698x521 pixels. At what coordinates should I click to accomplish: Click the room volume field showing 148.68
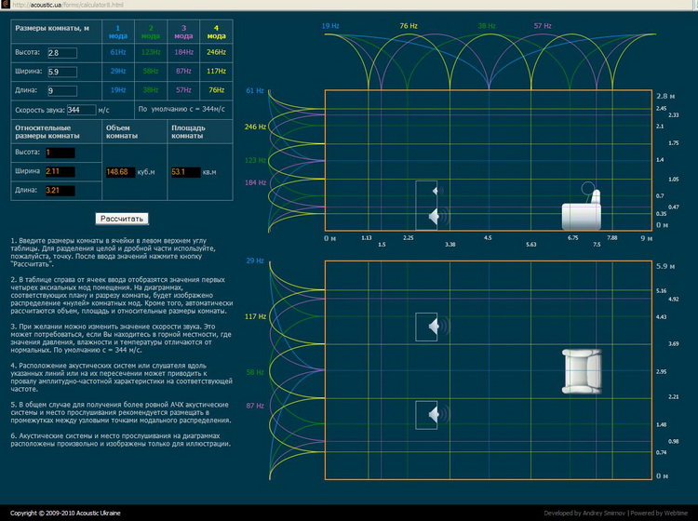121,171
